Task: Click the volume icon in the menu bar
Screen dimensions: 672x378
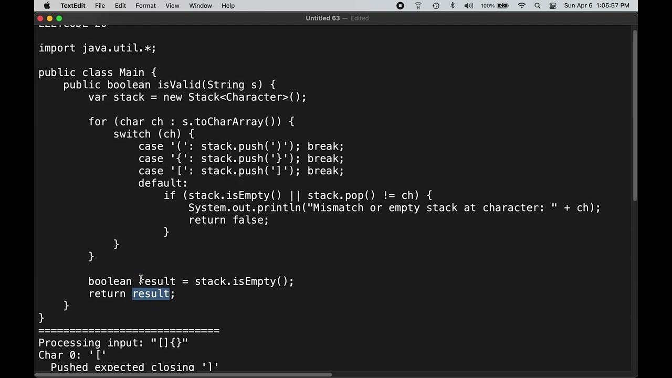Action: pyautogui.click(x=469, y=6)
